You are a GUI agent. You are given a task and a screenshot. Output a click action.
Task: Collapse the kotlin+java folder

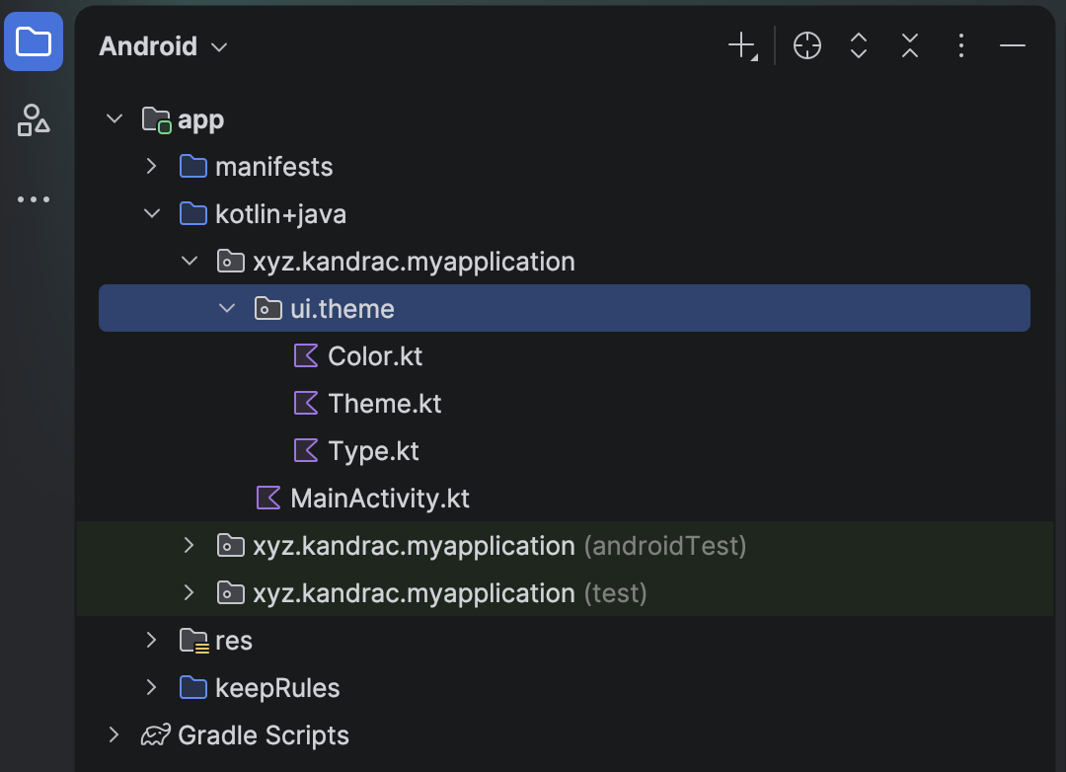152,213
